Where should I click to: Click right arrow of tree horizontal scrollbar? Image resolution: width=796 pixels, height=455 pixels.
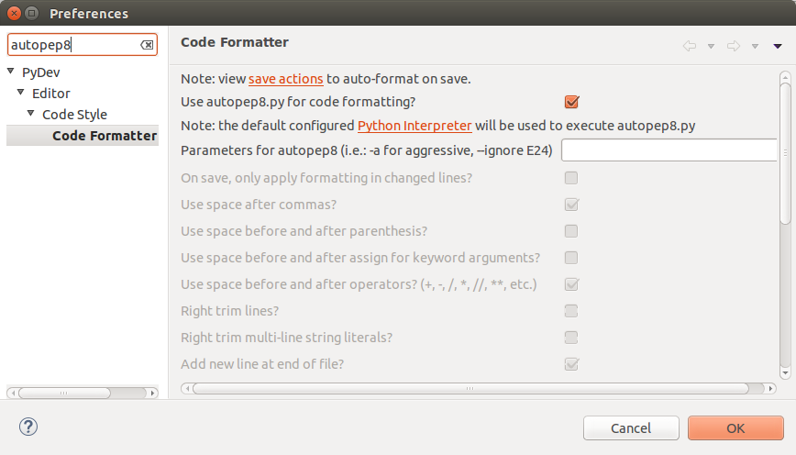click(152, 393)
